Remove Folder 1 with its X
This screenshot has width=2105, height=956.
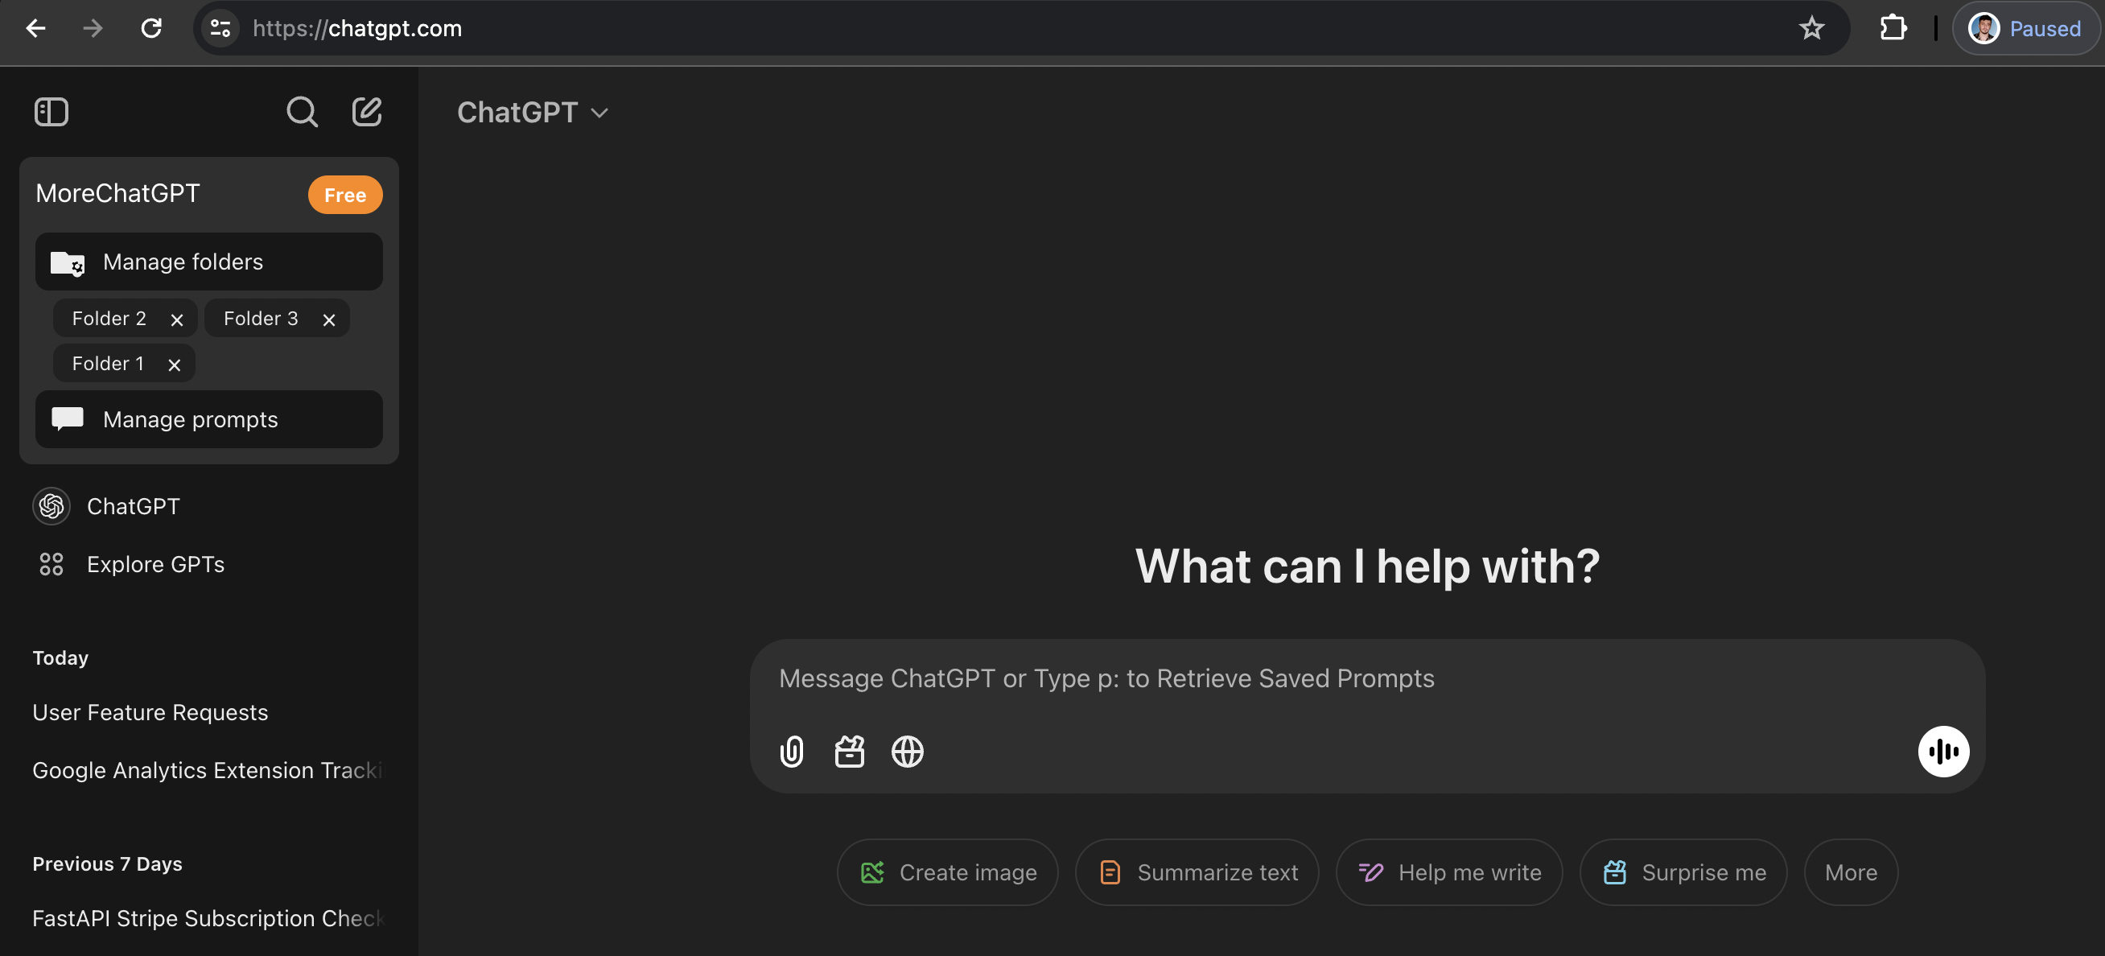[x=174, y=365]
